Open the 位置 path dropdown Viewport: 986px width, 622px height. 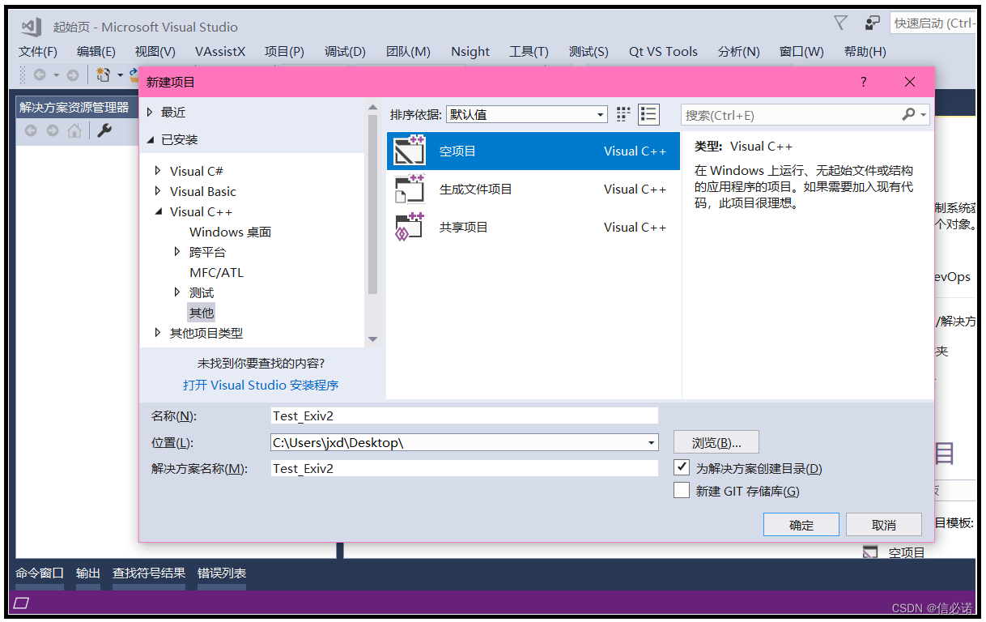pyautogui.click(x=652, y=443)
